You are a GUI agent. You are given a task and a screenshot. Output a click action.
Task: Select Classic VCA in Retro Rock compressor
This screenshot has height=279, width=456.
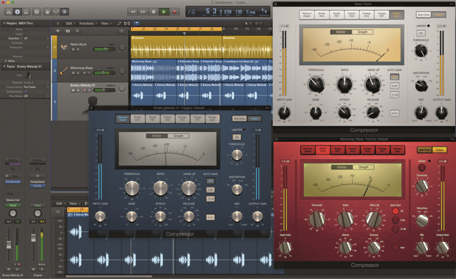pyautogui.click(x=351, y=15)
